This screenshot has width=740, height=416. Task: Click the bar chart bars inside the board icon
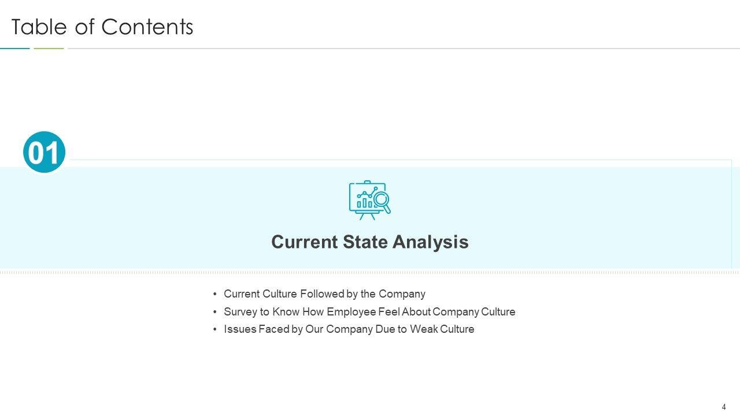tap(363, 203)
